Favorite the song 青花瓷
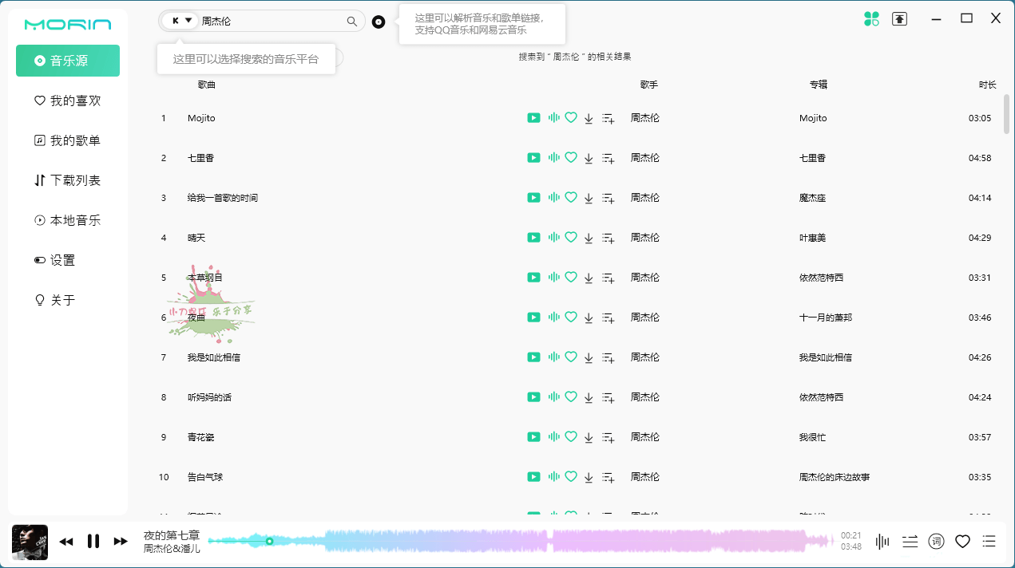This screenshot has height=568, width=1015. [571, 436]
